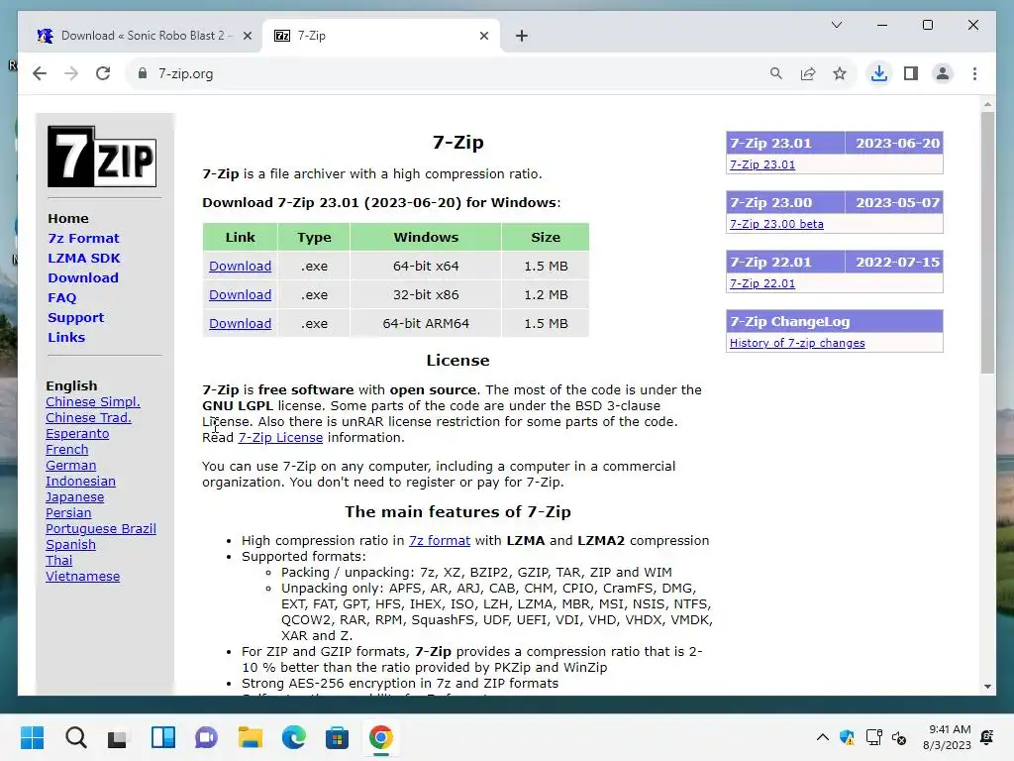Open the Chat app on taskbar

click(206, 737)
